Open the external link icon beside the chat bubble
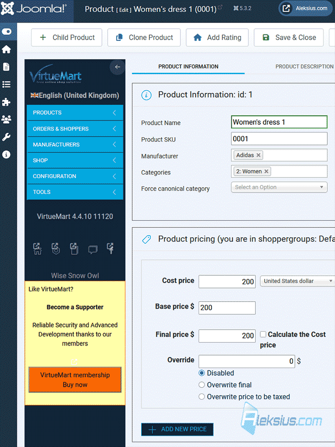 pos(111,248)
